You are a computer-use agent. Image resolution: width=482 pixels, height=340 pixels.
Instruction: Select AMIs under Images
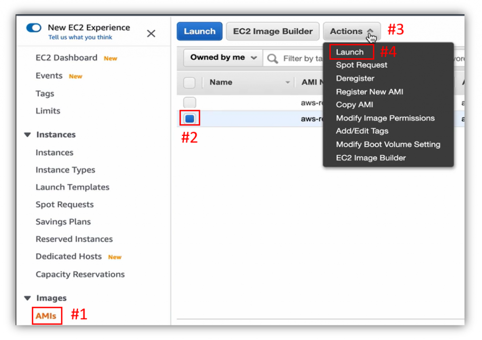[46, 316]
